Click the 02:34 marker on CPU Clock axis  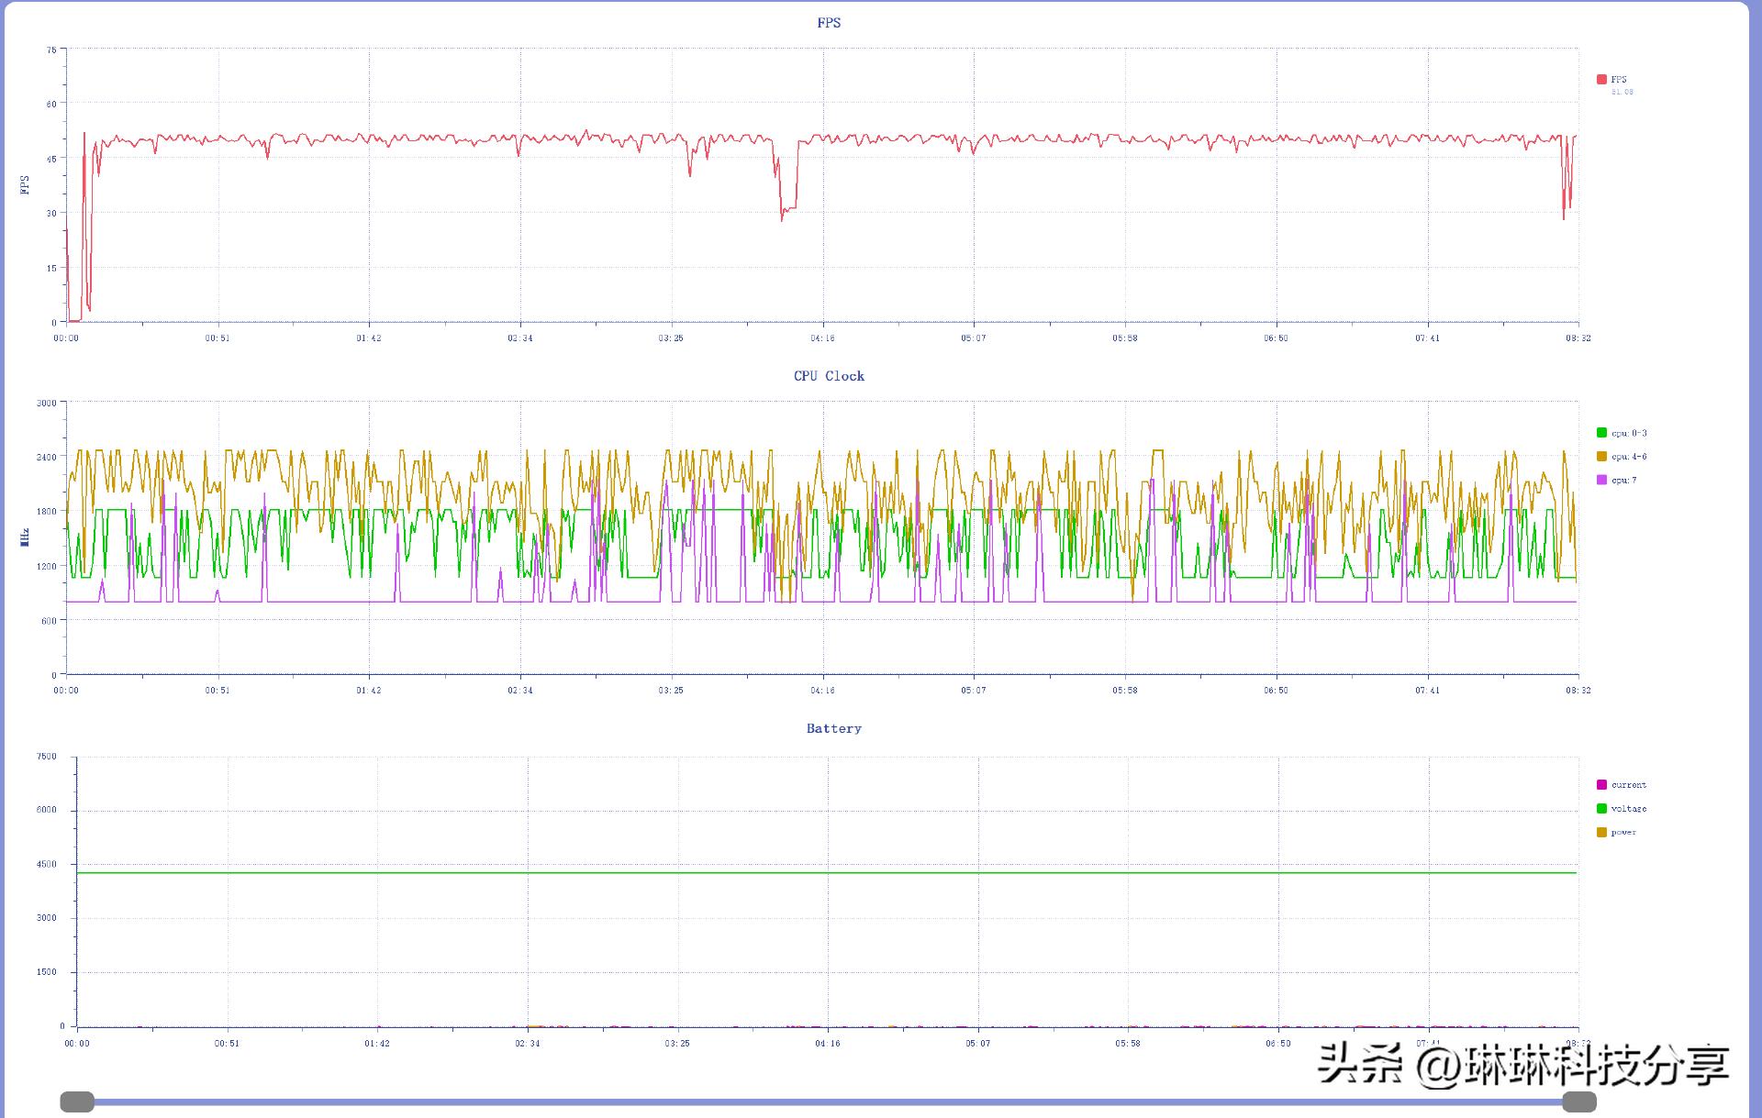pyautogui.click(x=519, y=691)
